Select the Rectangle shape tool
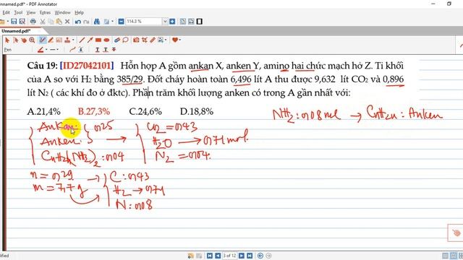The image size is (463, 260). tap(98, 40)
